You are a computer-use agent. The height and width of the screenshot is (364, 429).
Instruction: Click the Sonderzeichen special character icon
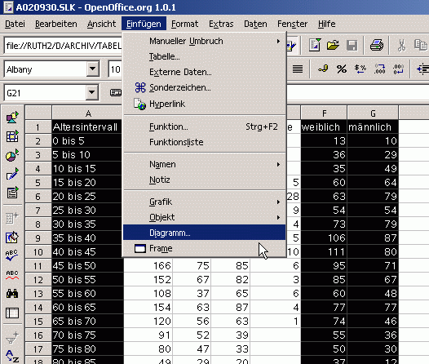coord(140,87)
